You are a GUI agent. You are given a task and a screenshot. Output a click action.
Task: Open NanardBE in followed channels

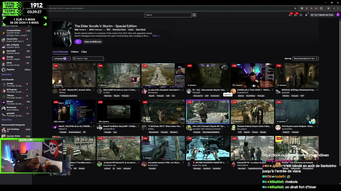[16, 52]
